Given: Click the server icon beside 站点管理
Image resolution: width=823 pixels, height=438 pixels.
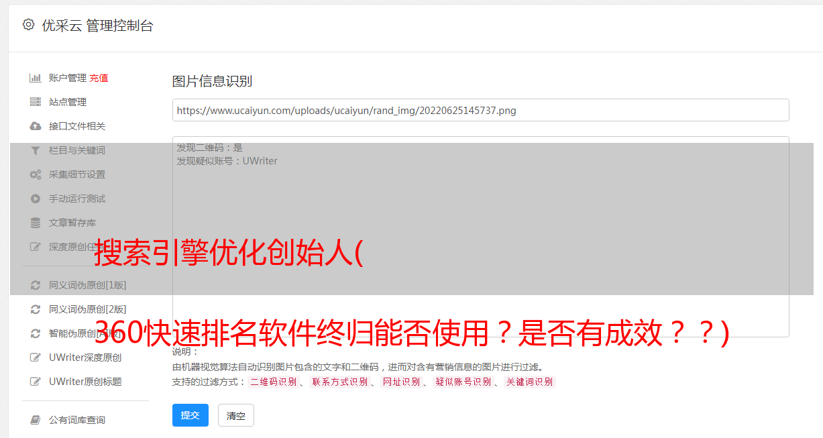Looking at the screenshot, I should click(x=36, y=102).
